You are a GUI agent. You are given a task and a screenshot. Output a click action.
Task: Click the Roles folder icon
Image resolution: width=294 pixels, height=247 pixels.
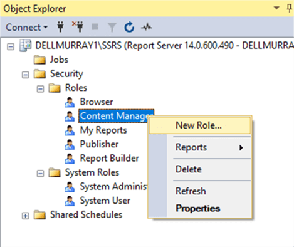(x=55, y=88)
